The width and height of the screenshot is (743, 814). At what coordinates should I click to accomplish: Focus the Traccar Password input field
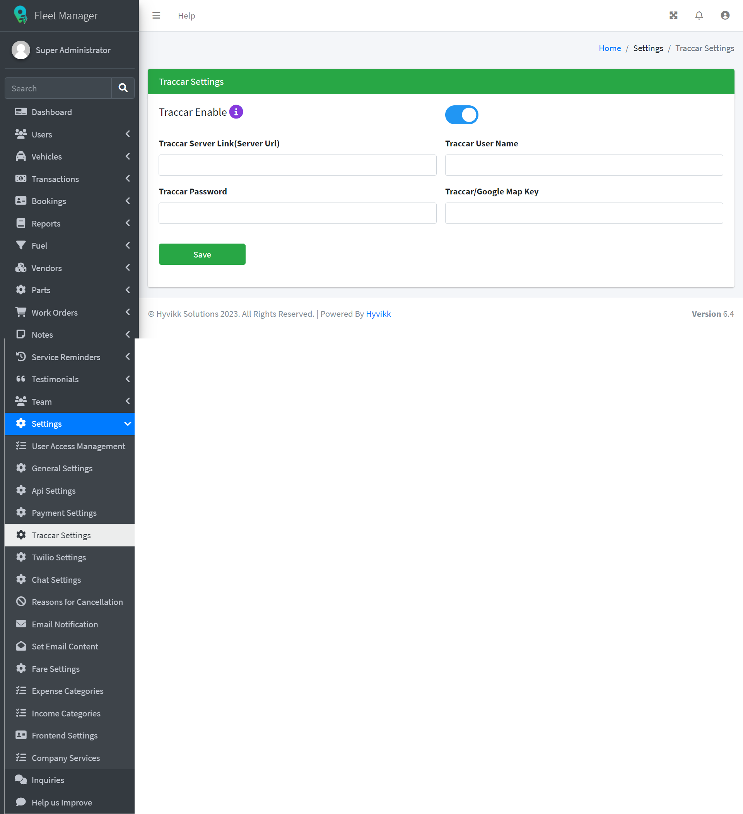tap(297, 213)
